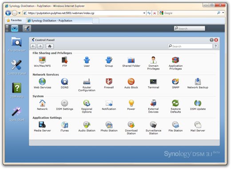Open Shared Folder settings

click(131, 62)
